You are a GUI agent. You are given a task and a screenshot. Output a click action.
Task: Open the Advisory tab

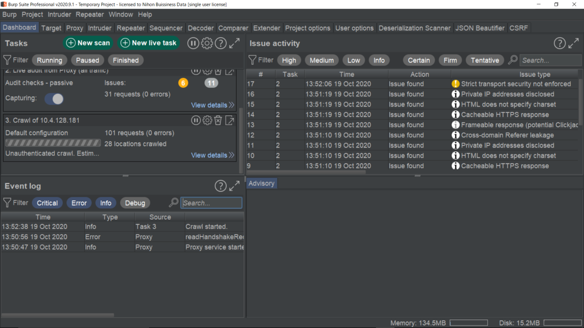262,183
